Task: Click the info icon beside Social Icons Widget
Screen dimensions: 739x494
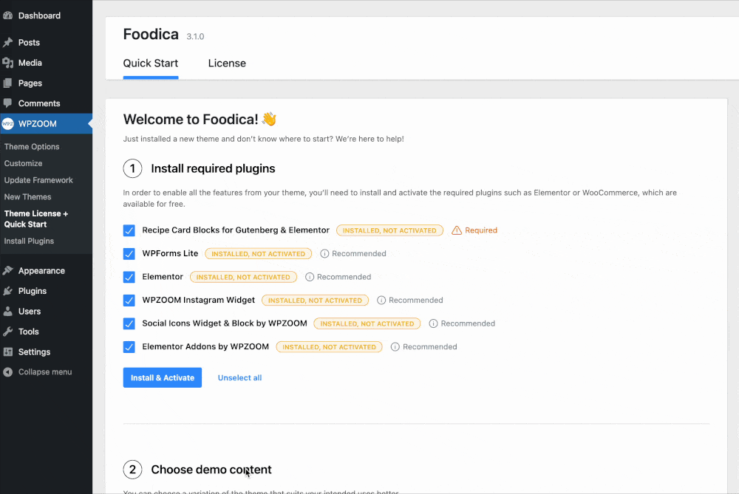Action: [433, 323]
